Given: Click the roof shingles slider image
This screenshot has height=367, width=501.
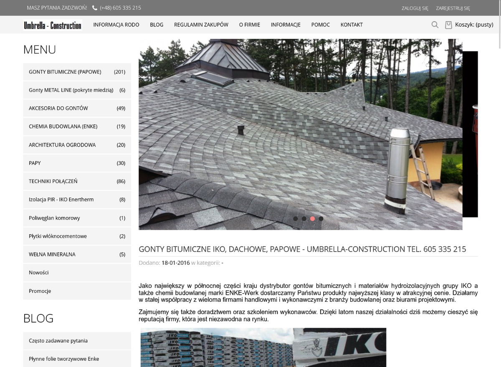Looking at the screenshot, I should coord(301,134).
